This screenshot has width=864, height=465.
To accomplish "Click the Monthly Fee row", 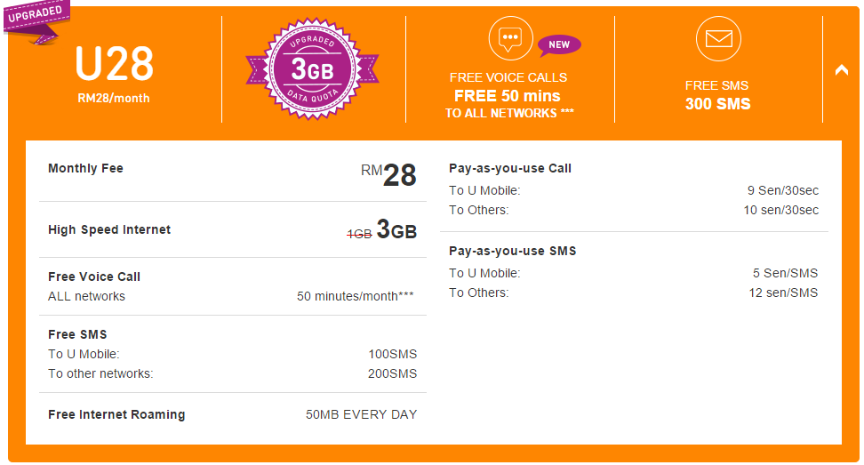I will pos(233,174).
